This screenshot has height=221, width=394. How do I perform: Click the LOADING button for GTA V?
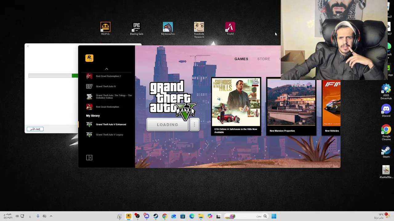click(x=167, y=125)
